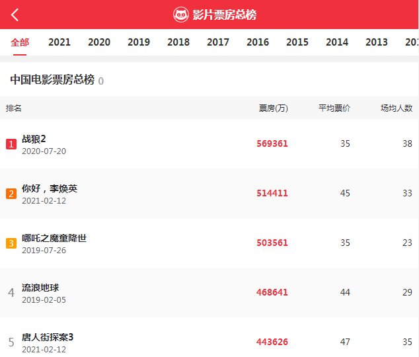Click the 平均票价 column header
Screen dimensions: 419x357
coord(334,108)
